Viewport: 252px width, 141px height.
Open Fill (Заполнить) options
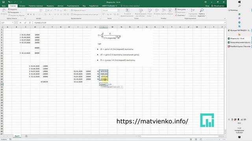pos(180,12)
